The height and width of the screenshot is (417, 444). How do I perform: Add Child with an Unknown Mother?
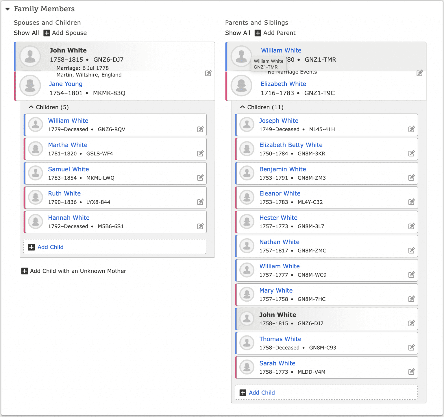74,271
